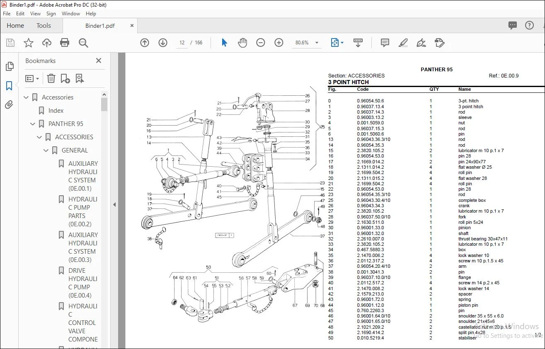545x349 pixels.
Task: Select the Binder1.pdf document tab
Action: (100, 26)
